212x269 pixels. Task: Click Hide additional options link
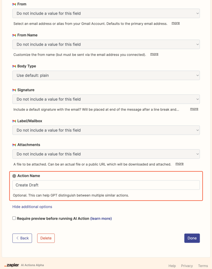[32, 207]
